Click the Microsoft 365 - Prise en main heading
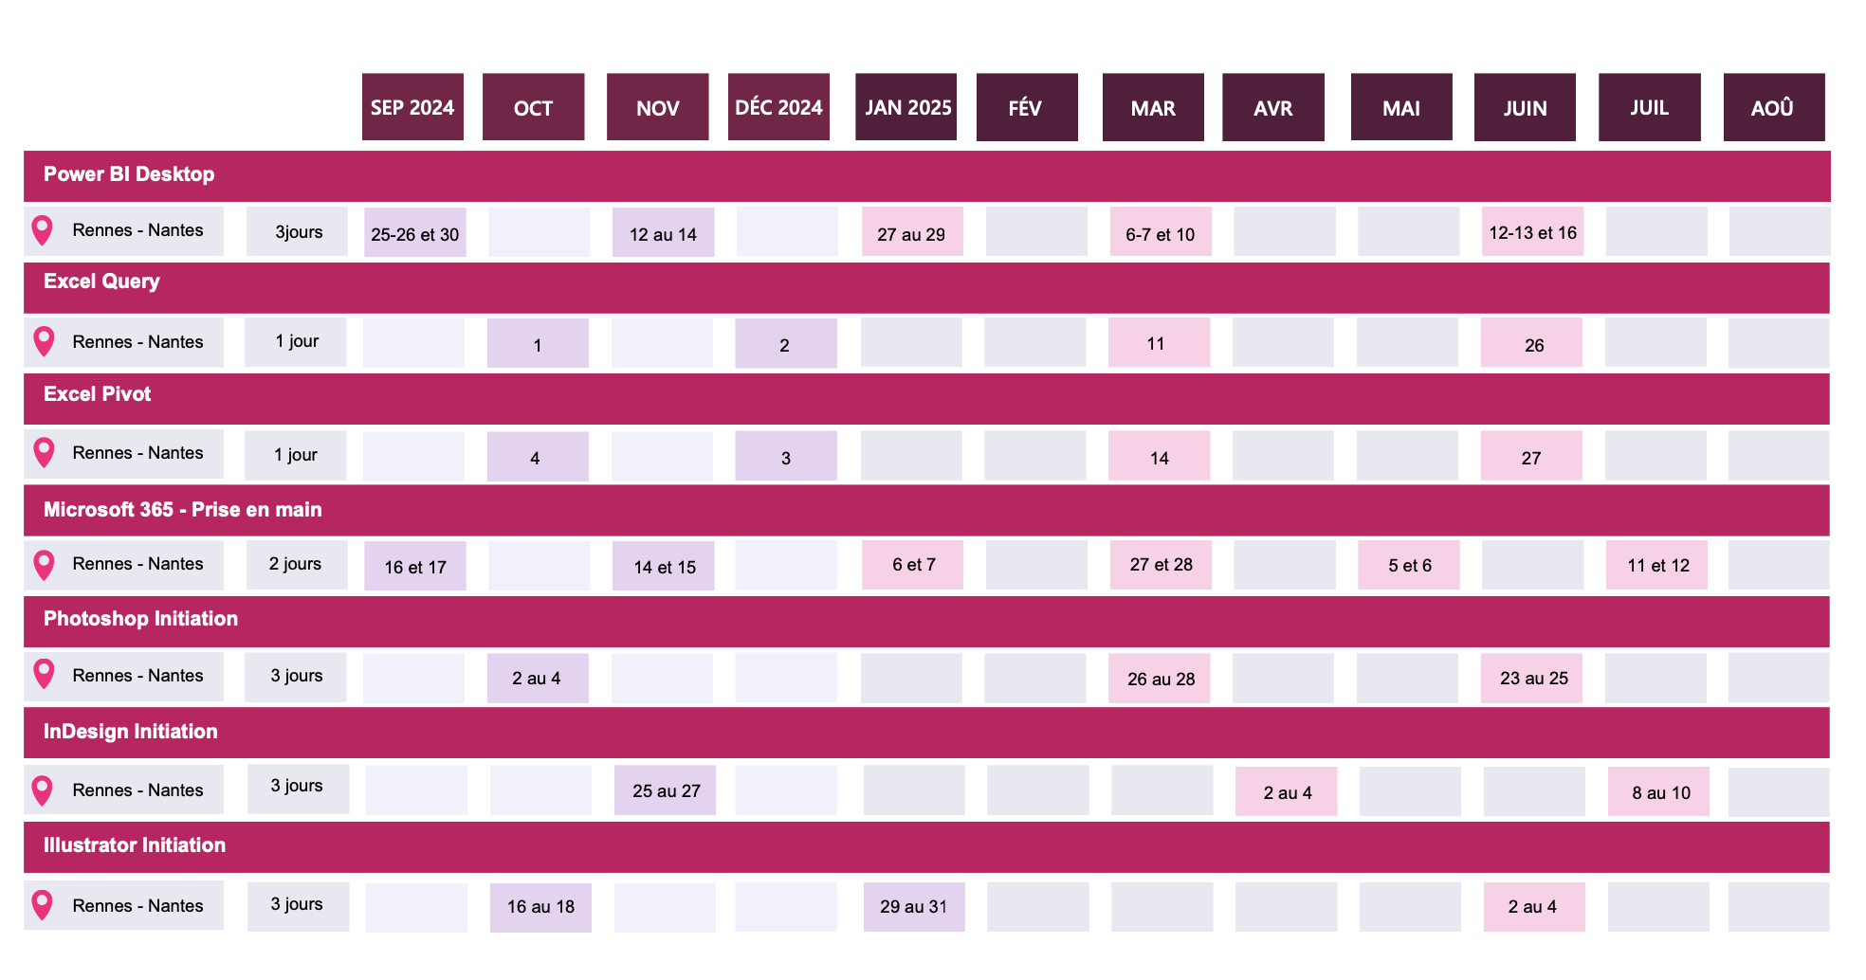 (x=183, y=510)
